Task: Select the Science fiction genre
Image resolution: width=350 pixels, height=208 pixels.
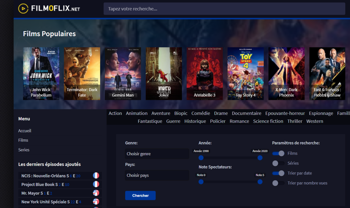Action: pyautogui.click(x=268, y=121)
